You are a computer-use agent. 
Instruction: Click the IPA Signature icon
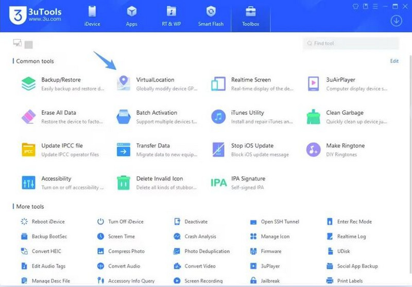[x=218, y=182]
